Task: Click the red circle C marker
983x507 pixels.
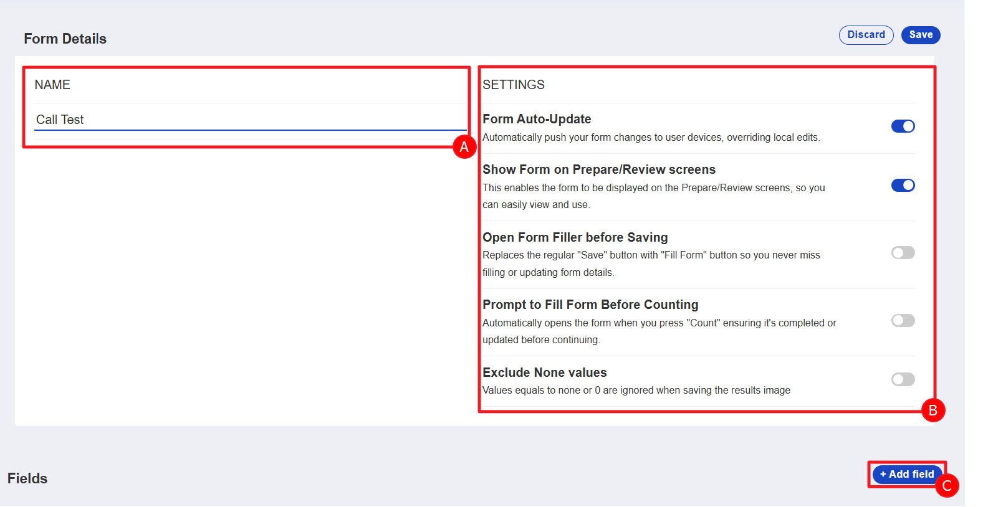Action: (x=946, y=486)
